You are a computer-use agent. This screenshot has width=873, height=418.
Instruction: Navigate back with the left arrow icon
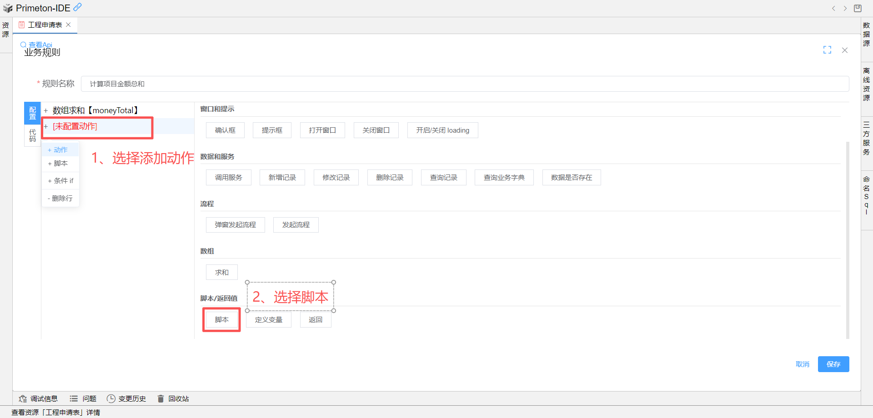coord(833,8)
